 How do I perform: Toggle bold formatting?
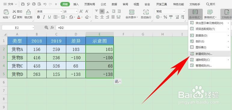pyautogui.click(x=38, y=17)
